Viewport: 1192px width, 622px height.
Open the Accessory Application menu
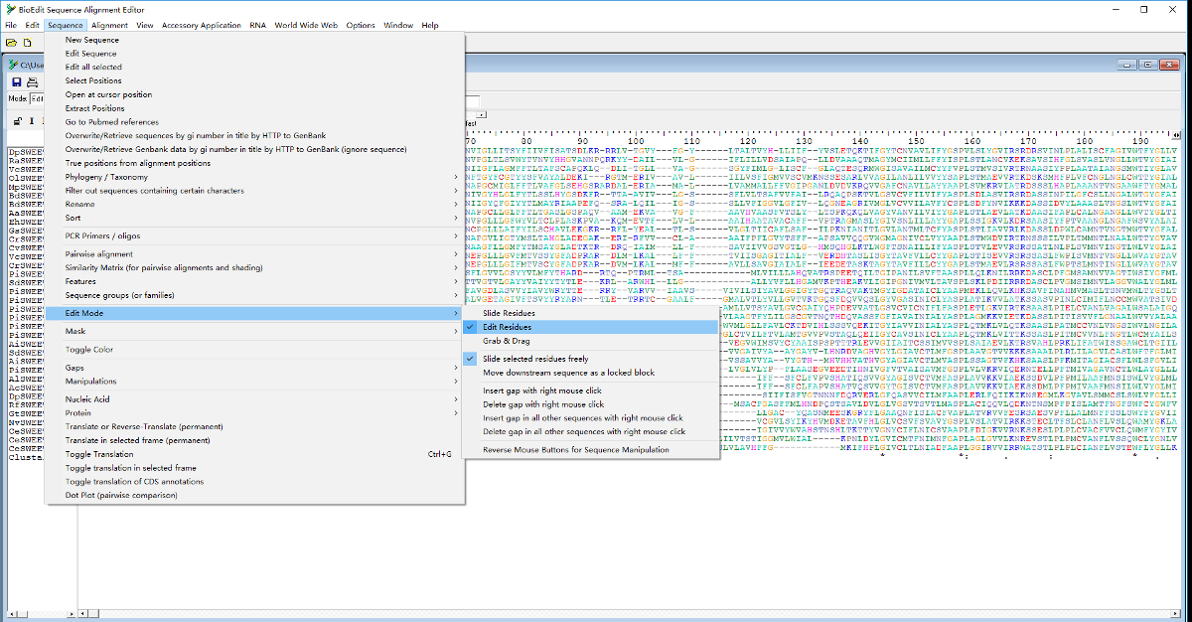201,25
